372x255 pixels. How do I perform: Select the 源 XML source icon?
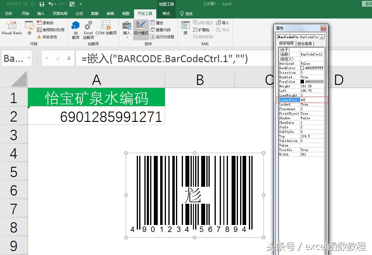click(185, 29)
